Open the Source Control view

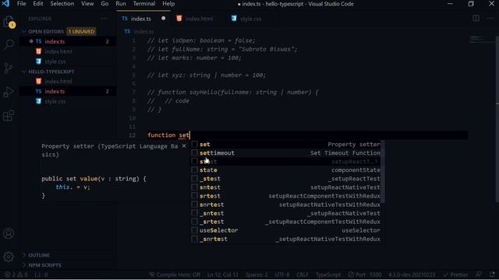[x=9, y=68]
